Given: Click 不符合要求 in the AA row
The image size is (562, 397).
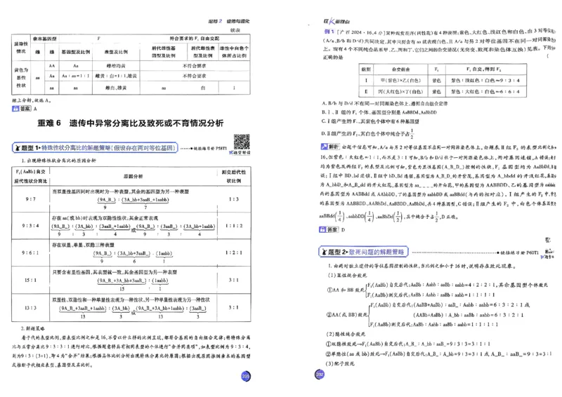Looking at the screenshot, I should (x=195, y=66).
